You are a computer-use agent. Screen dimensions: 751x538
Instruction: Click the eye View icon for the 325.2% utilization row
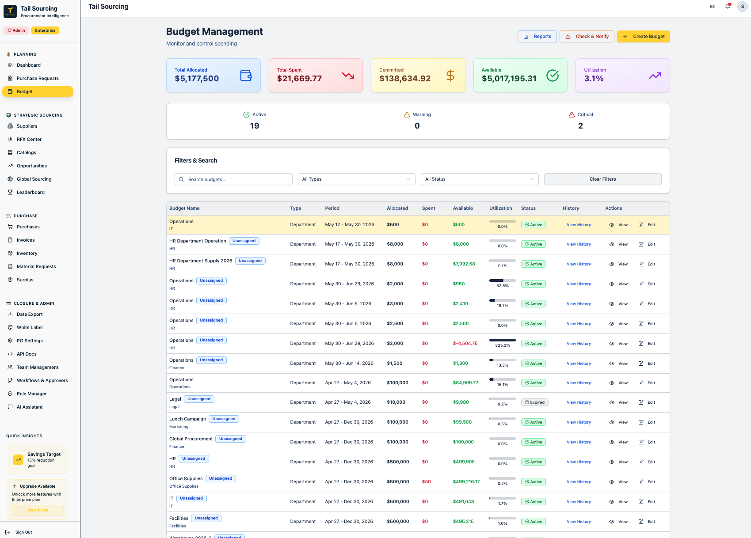tap(612, 344)
